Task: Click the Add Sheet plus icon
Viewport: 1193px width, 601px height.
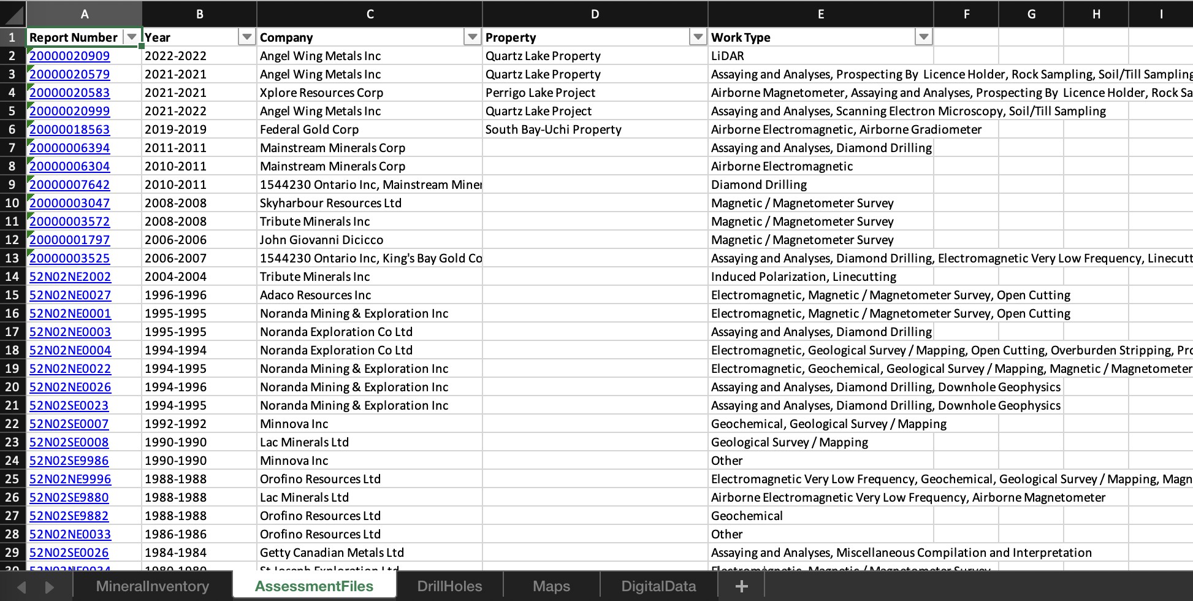Action: coord(741,586)
